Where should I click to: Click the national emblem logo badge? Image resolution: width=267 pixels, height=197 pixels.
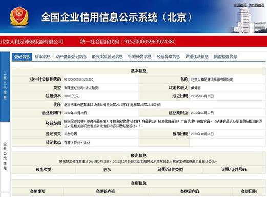point(19,16)
